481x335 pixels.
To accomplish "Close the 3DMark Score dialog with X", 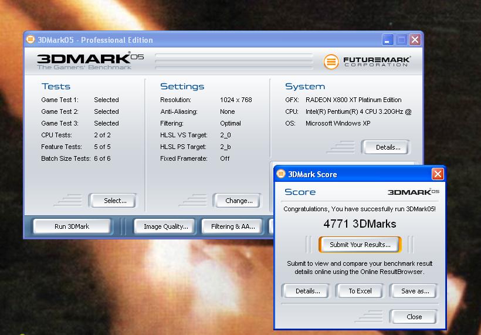I will tap(438, 174).
